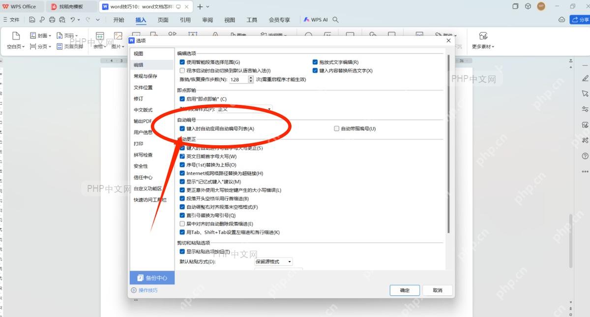Screen dimensions: 590x317
Task: Click the help question mark in right sidebar
Action: coord(585,156)
